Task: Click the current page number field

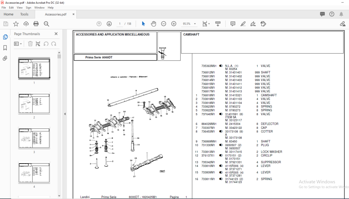Action: (120, 24)
